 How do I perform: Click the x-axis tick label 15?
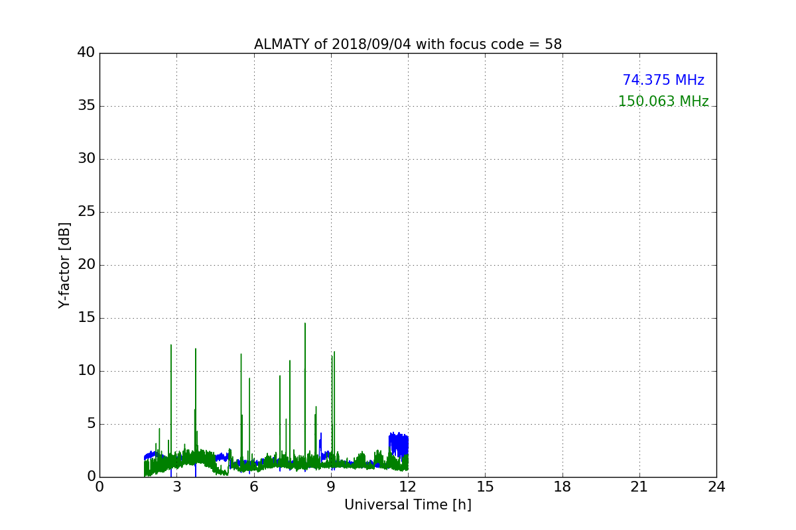pyautogui.click(x=485, y=487)
